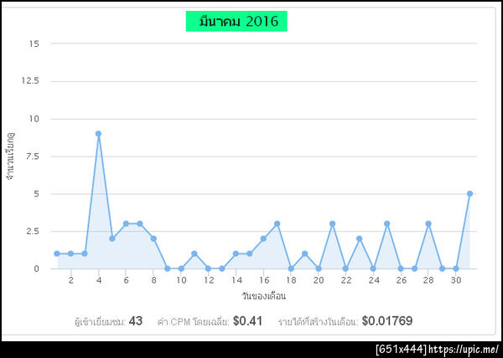503x358 pixels.
Task: Click the data point for day 11
Action: 194,253
